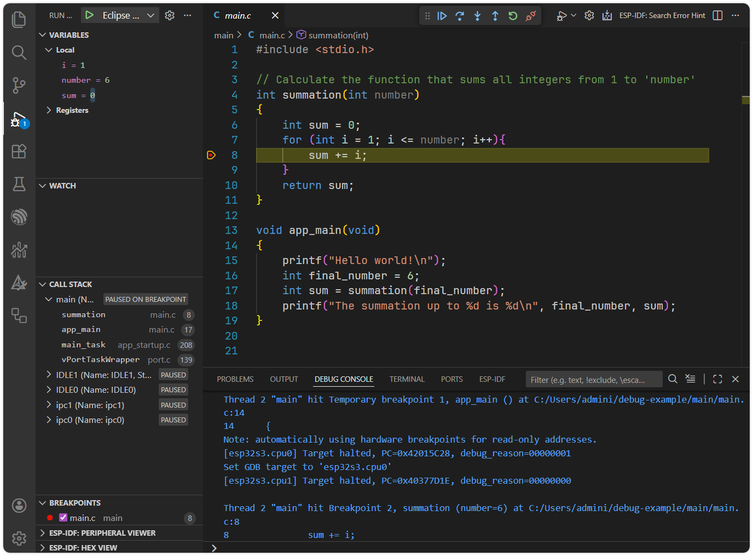Expand the Registers section
Screen dimensions: 753x556
click(x=49, y=110)
